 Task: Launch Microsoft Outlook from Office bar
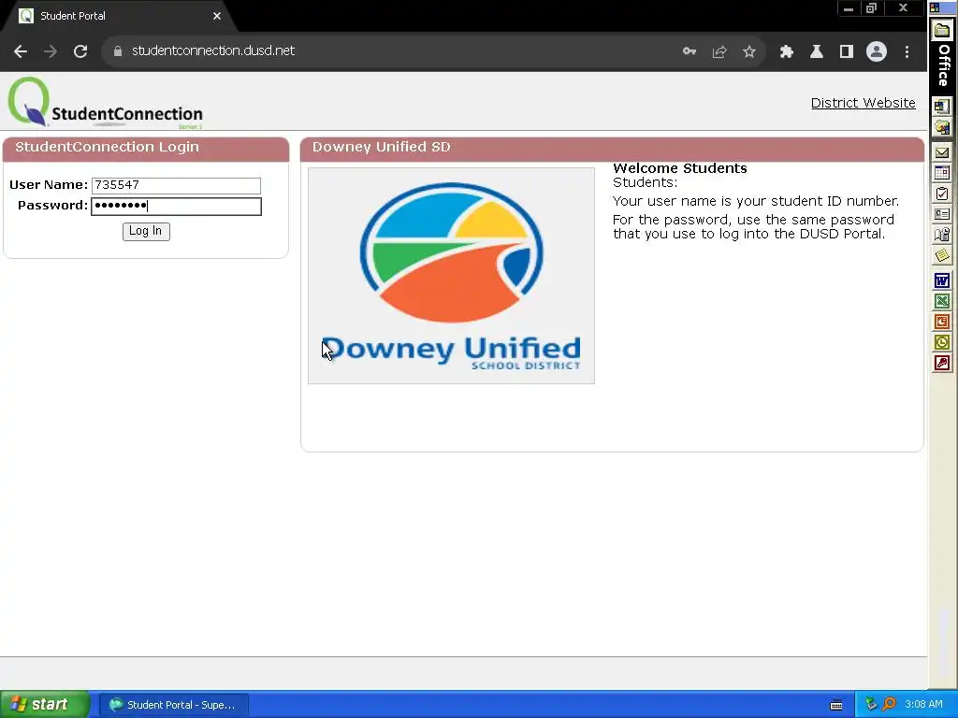(x=941, y=342)
